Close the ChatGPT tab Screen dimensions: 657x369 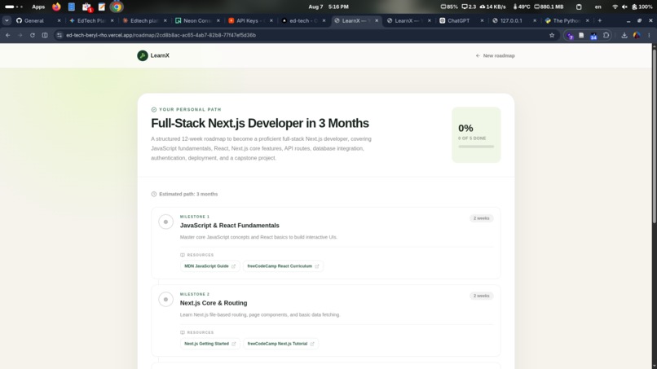[482, 20]
